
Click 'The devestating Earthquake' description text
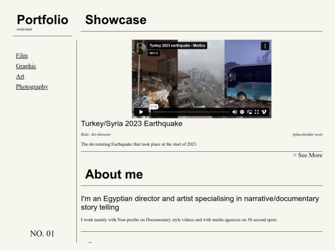[138, 144]
